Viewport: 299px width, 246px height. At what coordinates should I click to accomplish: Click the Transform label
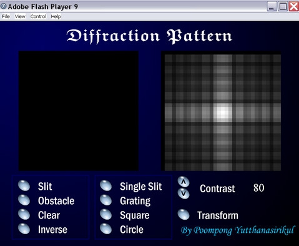(x=218, y=215)
